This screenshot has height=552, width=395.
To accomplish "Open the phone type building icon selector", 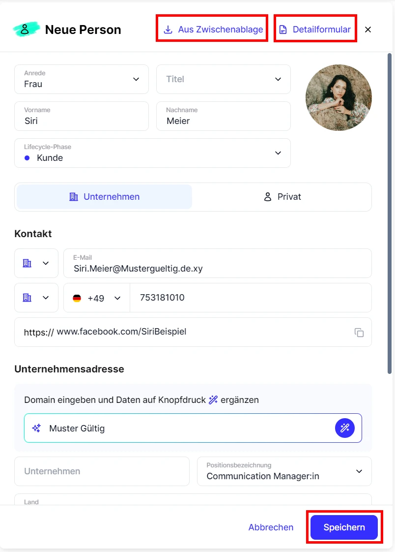I will coord(36,298).
